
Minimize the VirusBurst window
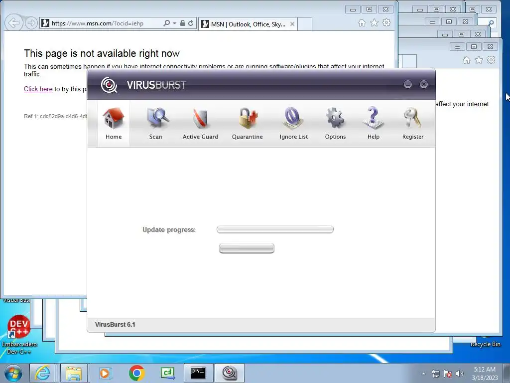pos(408,84)
